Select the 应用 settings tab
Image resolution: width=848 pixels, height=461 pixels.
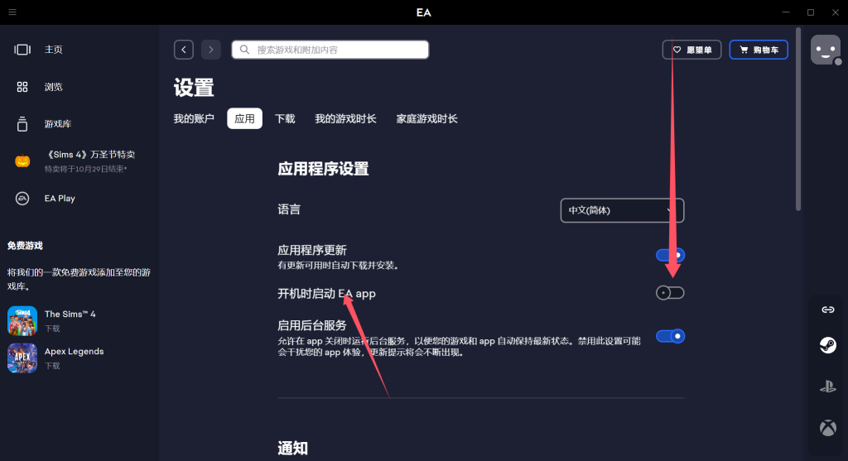[x=244, y=118]
